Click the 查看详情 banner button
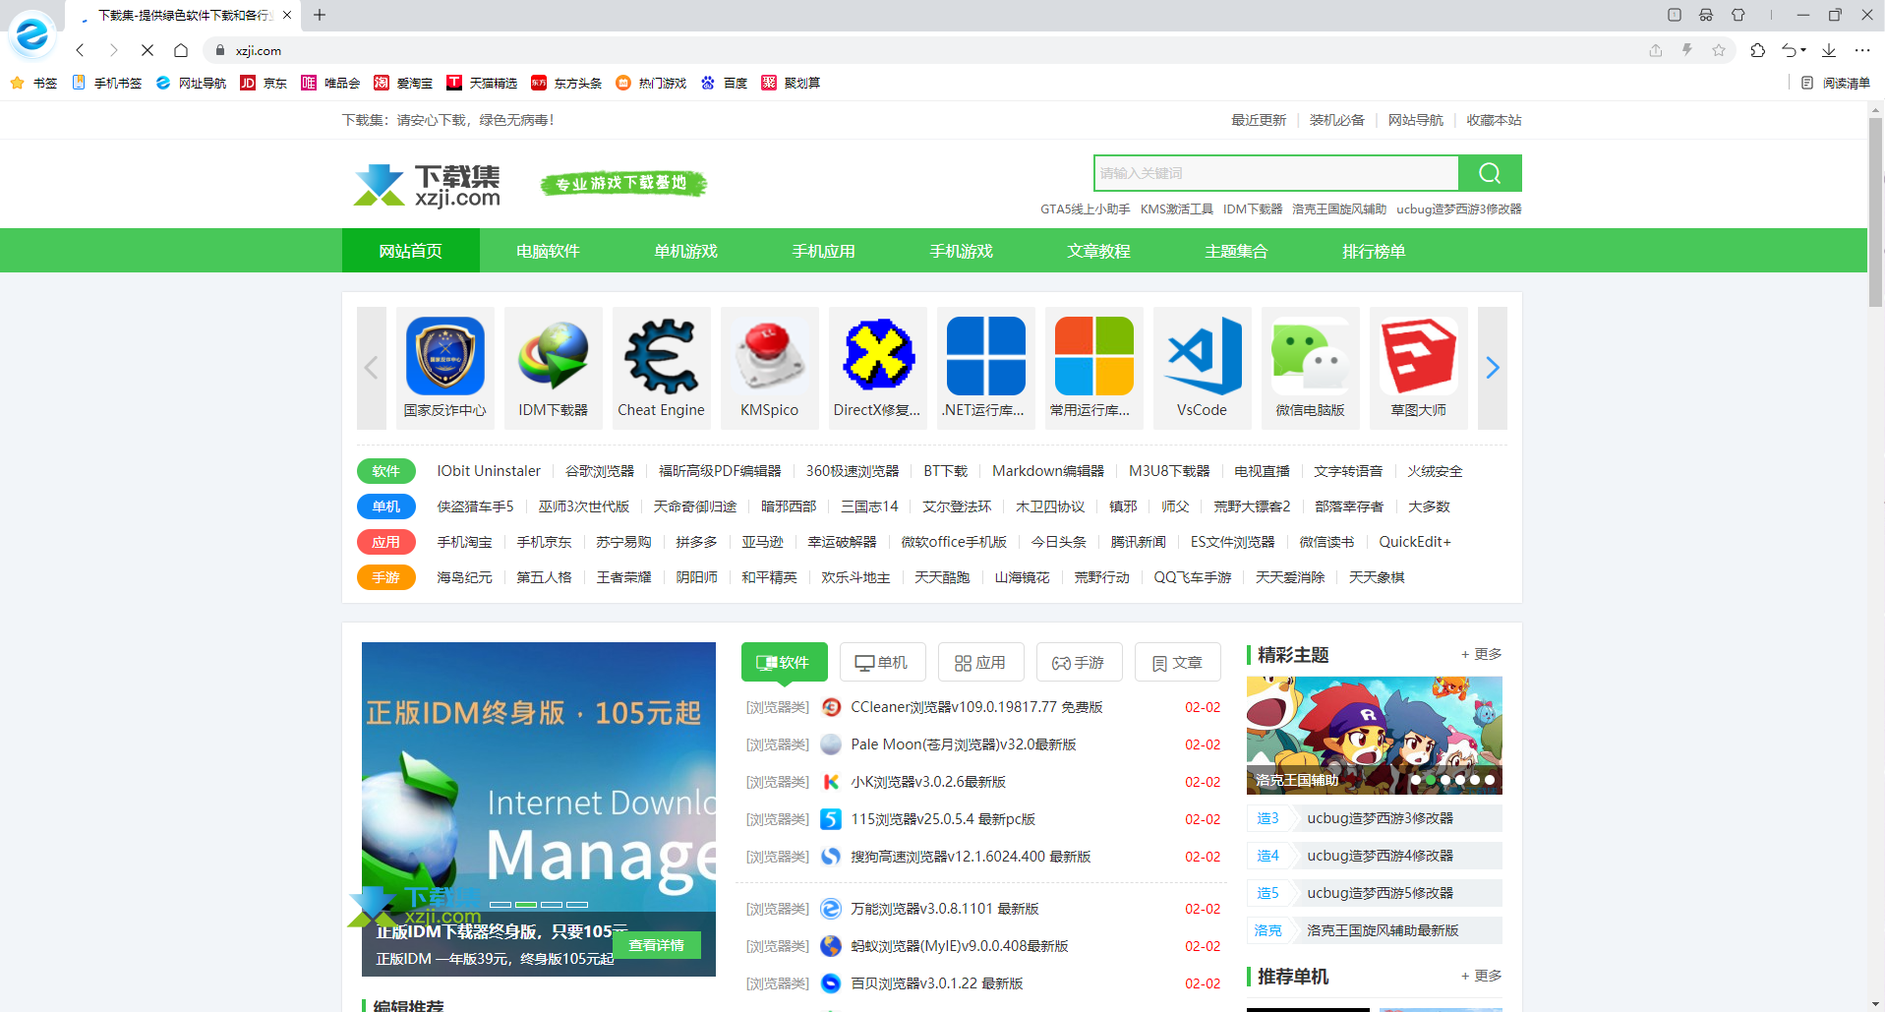The image size is (1885, 1012). coord(657,945)
